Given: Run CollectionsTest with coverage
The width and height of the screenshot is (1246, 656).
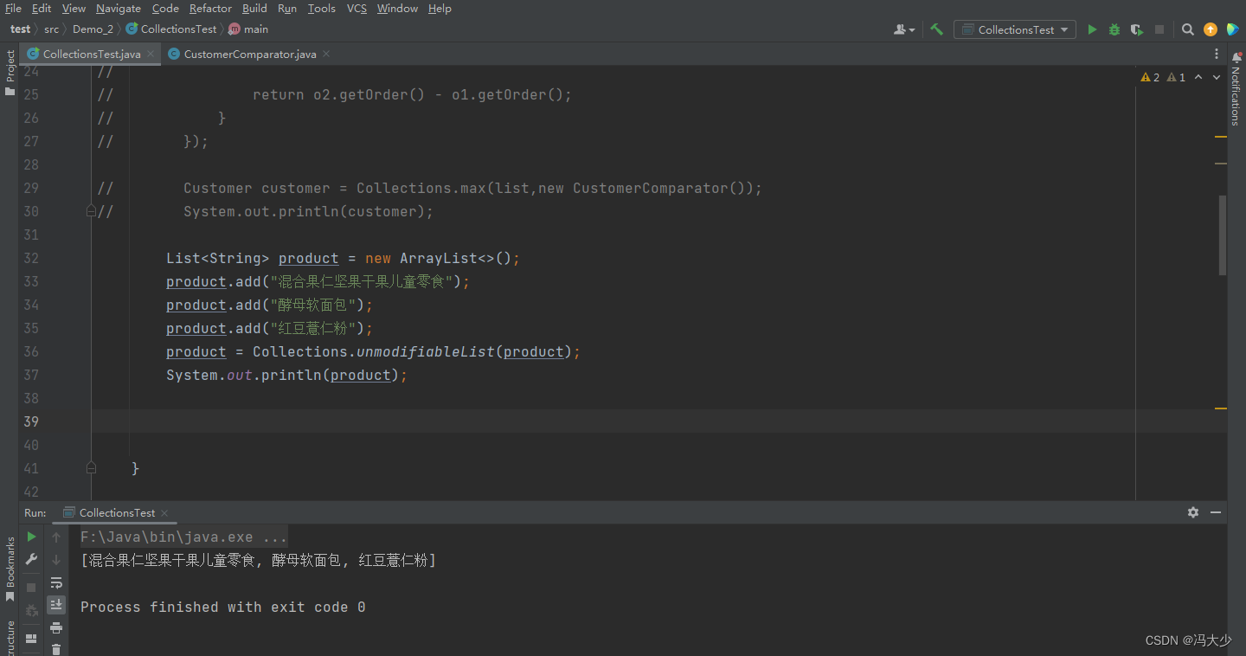Looking at the screenshot, I should (1137, 29).
